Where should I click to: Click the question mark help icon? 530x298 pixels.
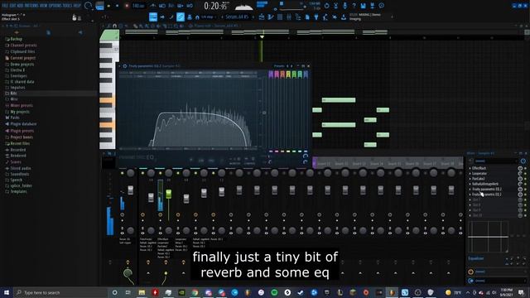pos(354,6)
